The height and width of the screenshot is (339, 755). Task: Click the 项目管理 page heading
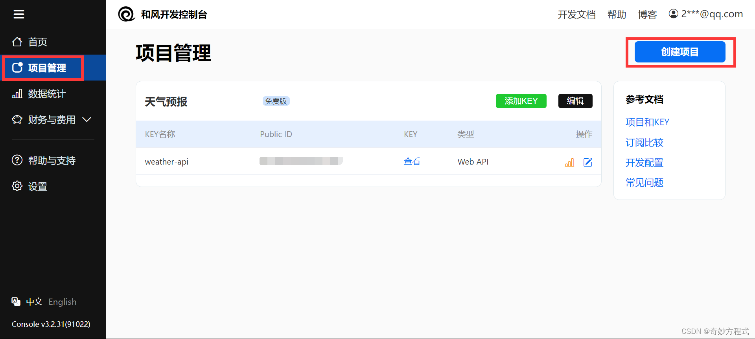173,53
